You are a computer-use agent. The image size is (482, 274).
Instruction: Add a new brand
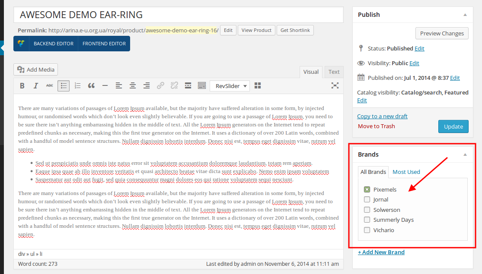click(381, 252)
